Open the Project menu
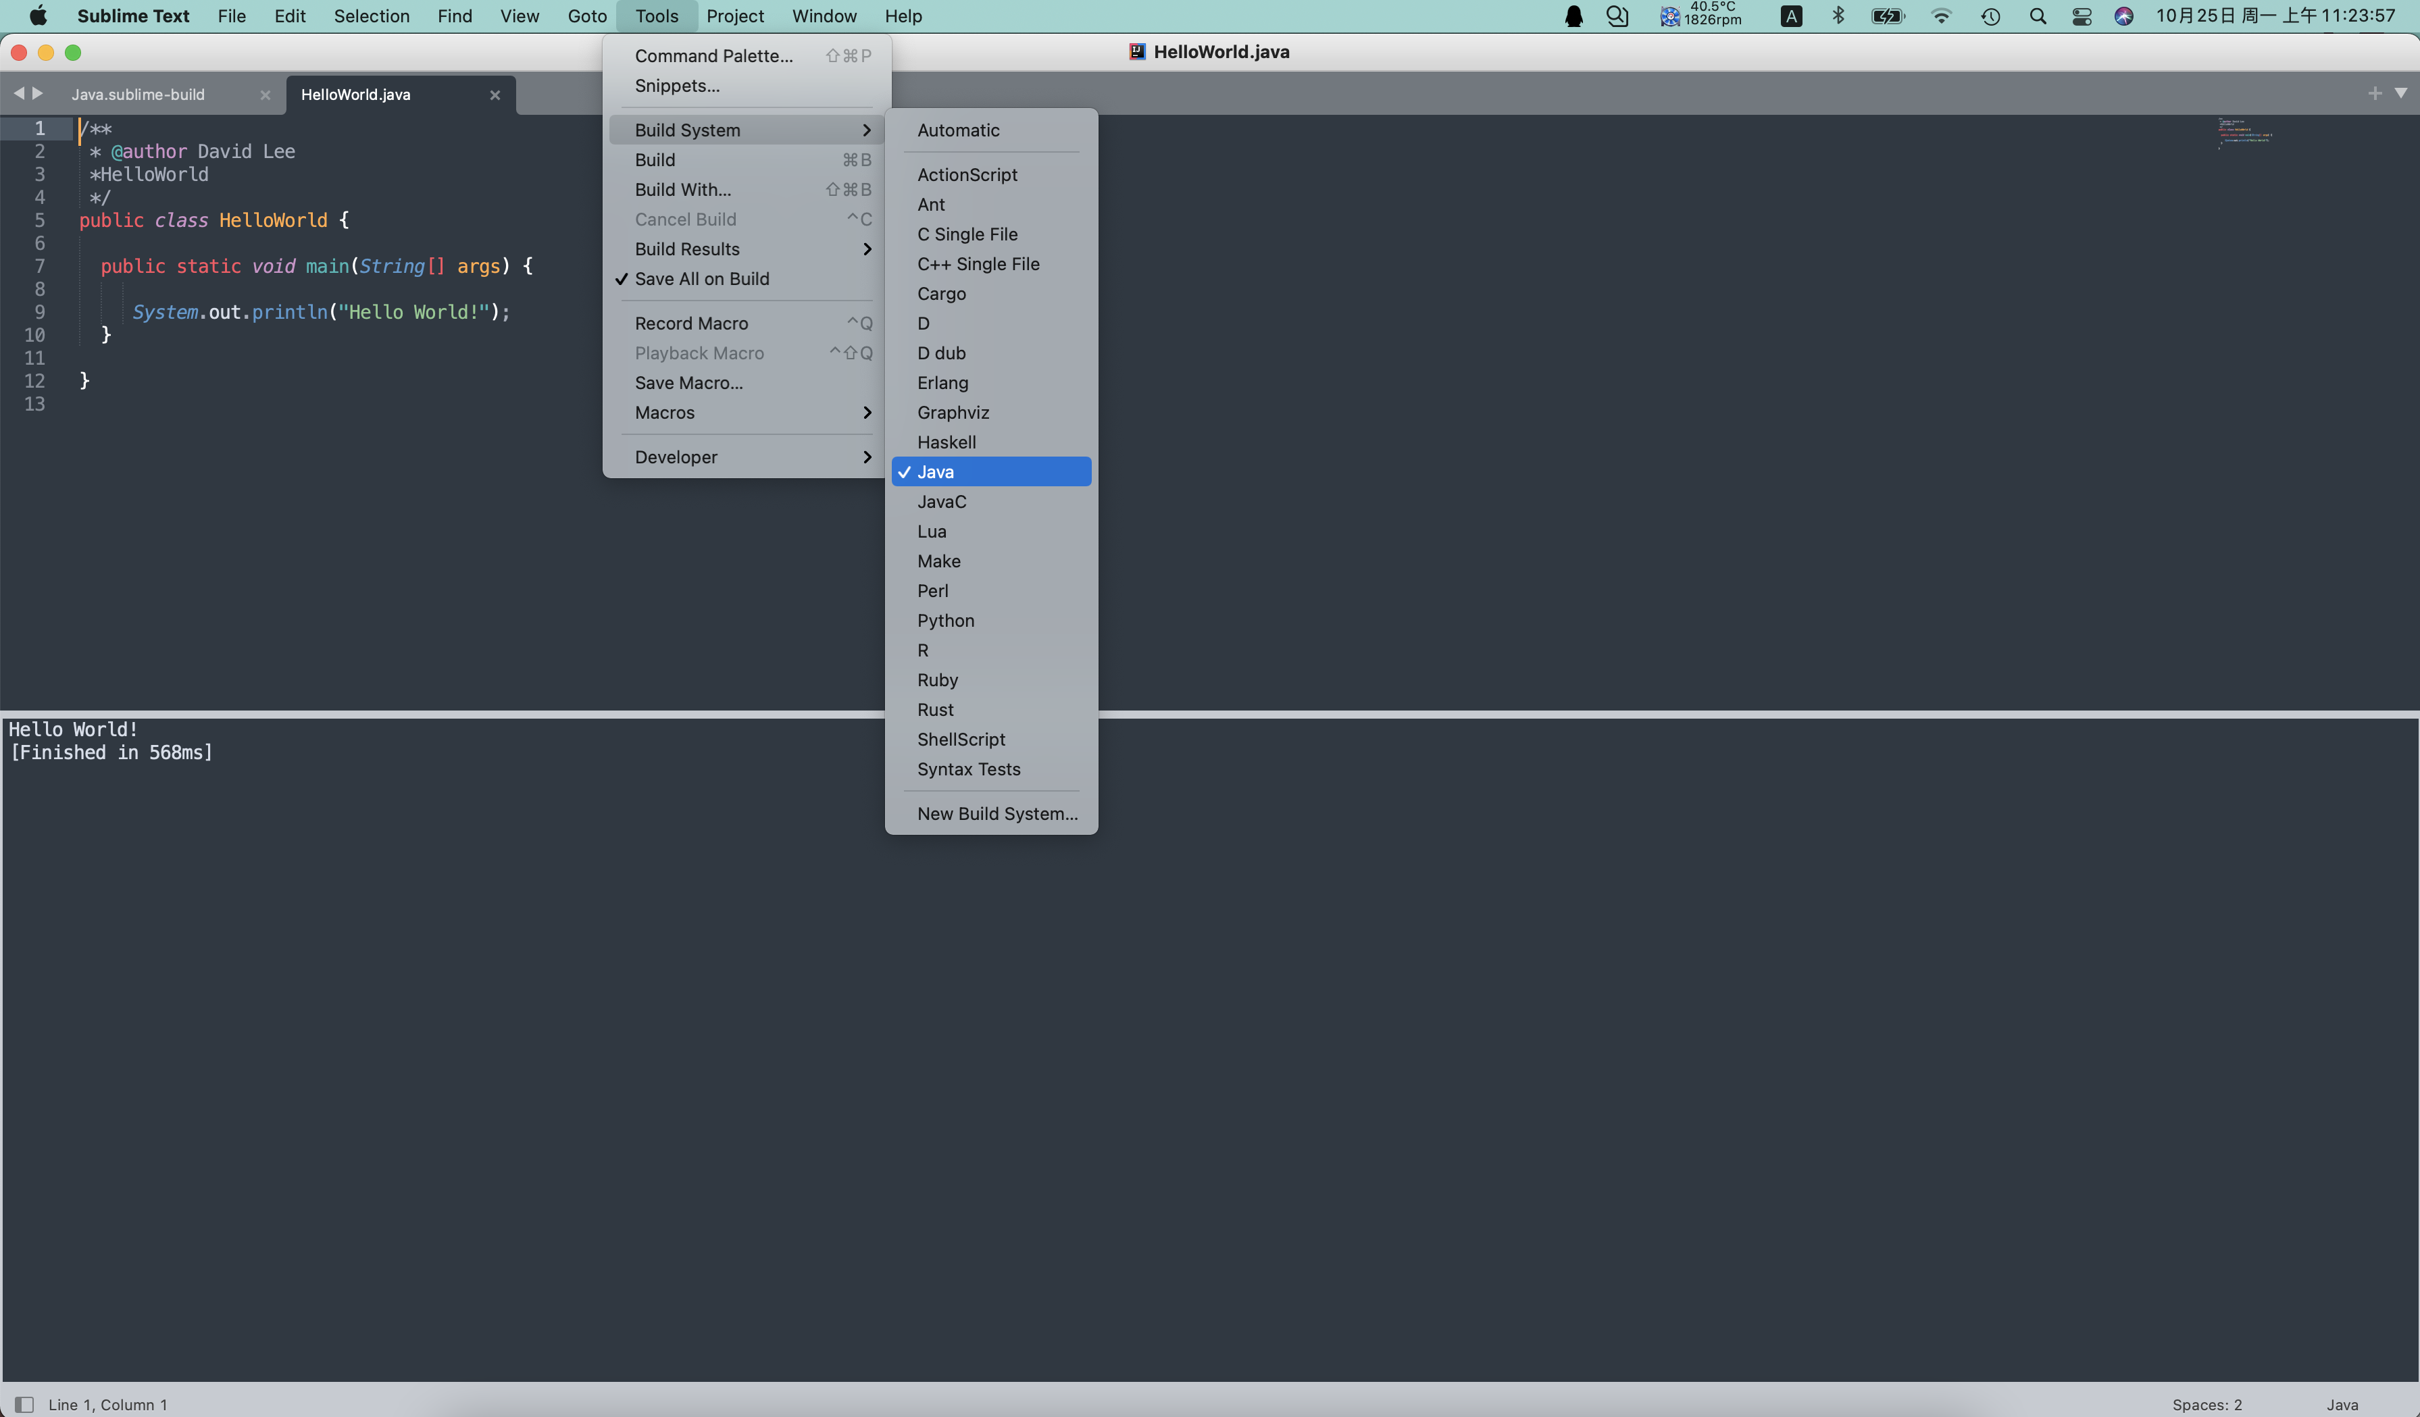 (734, 16)
